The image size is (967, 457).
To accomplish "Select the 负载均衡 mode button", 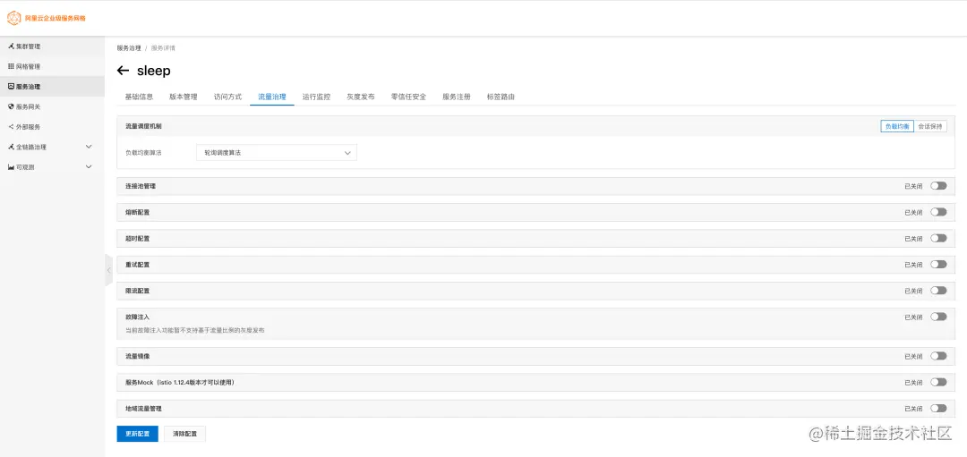I will pos(896,125).
